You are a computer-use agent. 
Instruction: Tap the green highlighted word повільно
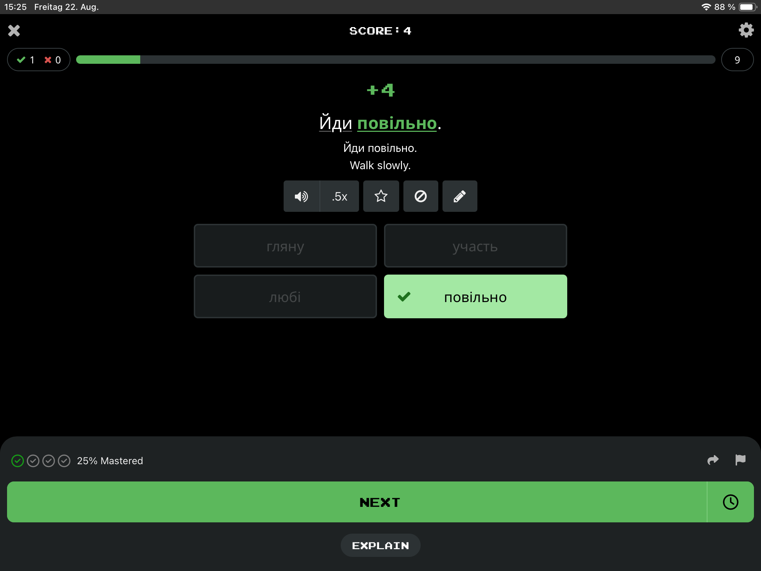pos(397,124)
